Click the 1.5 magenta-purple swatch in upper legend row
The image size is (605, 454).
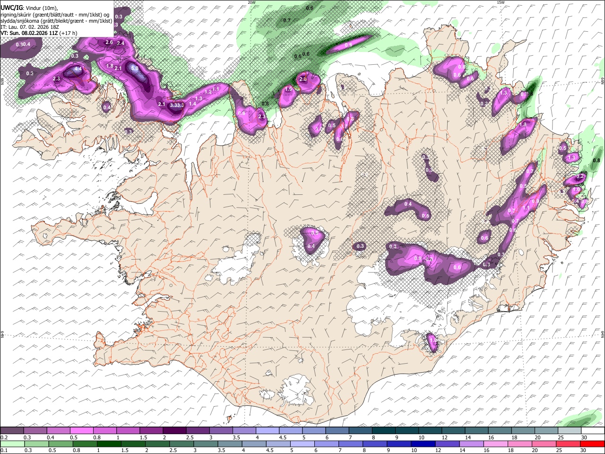click(151, 431)
